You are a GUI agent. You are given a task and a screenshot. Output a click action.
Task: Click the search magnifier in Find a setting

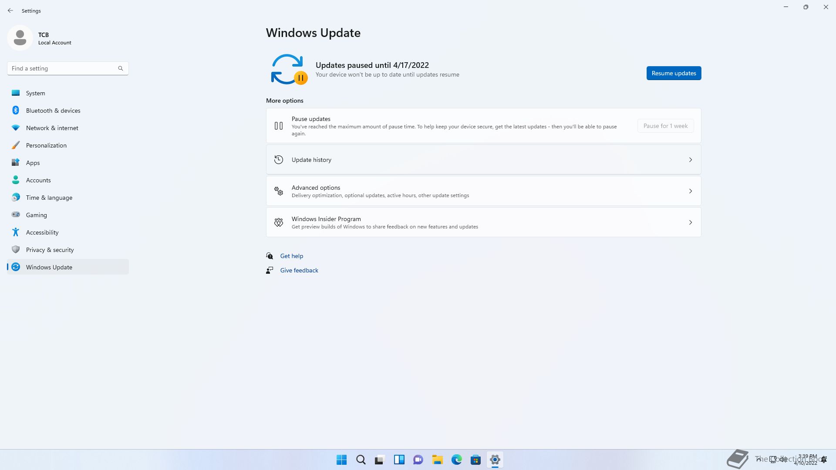pos(121,68)
